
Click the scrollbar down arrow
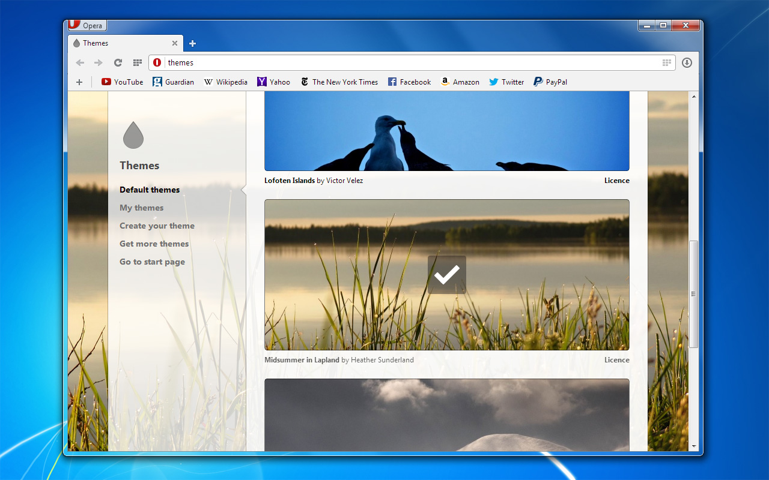pos(694,446)
